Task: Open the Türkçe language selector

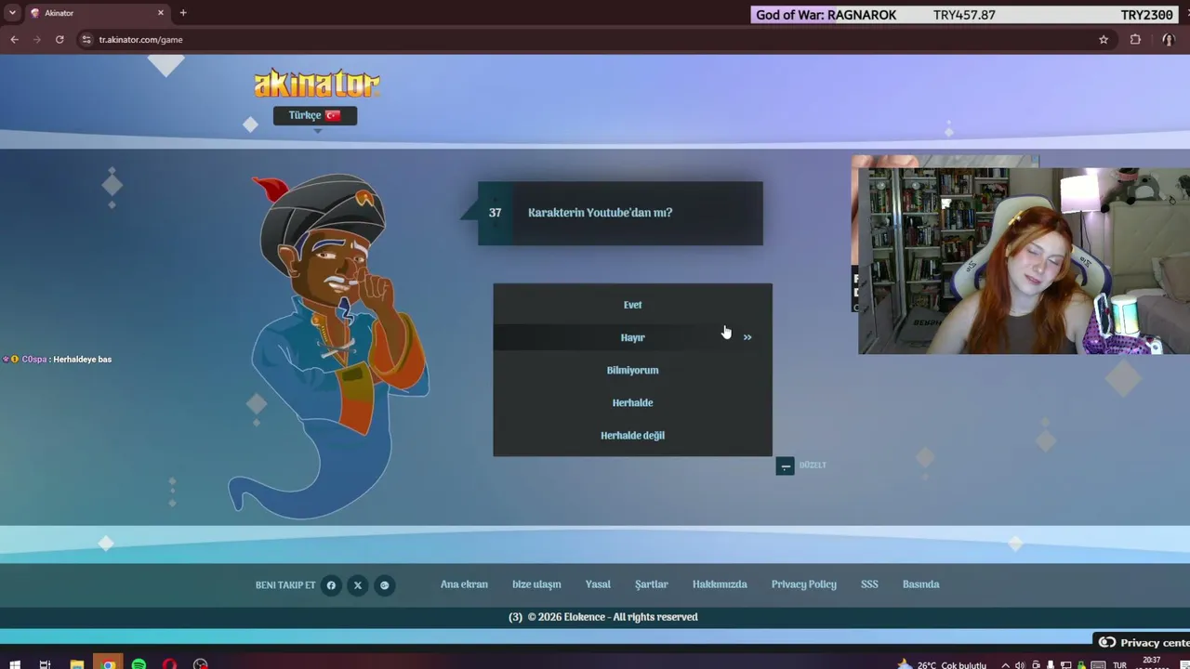Action: pyautogui.click(x=315, y=115)
